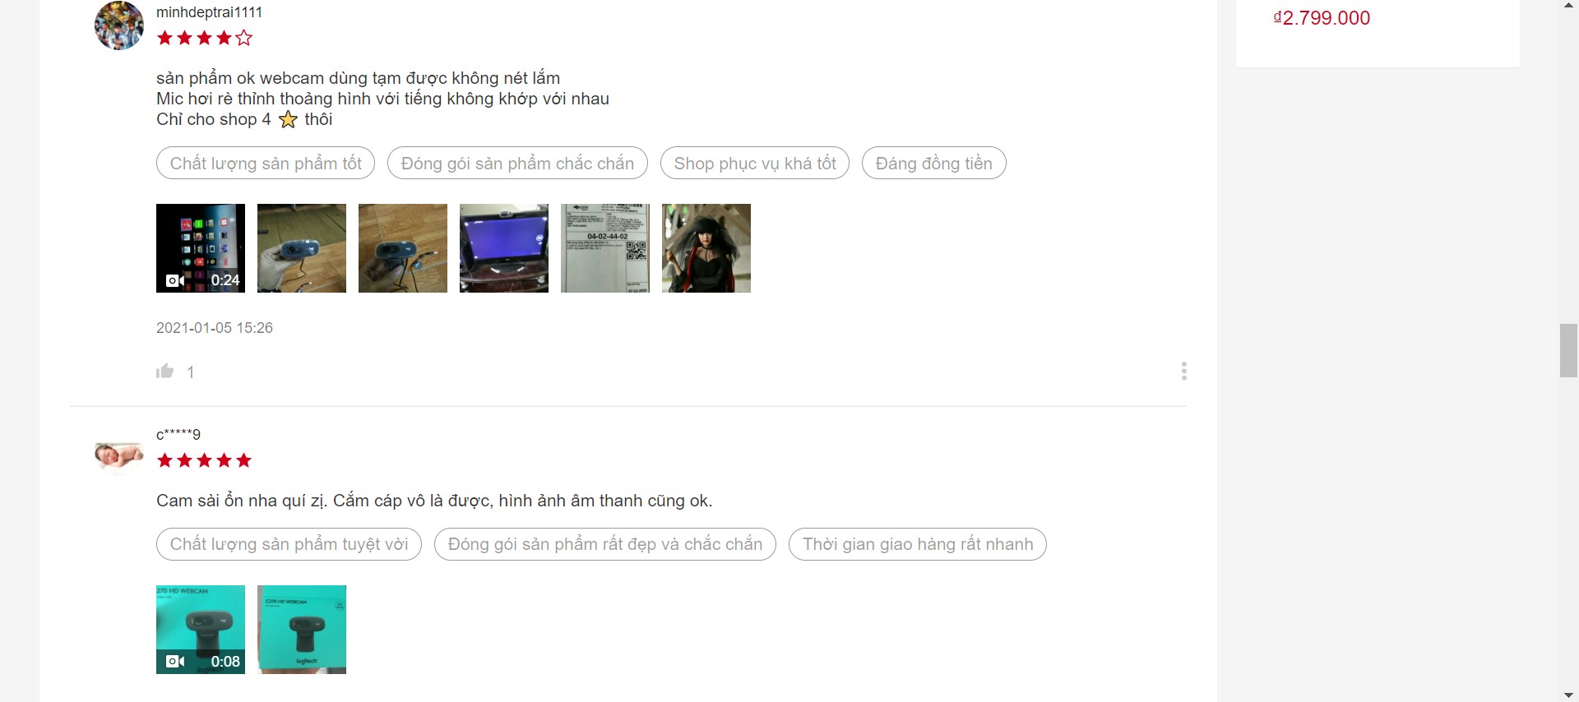
Task: Click minhdeptrai1111's profile avatar
Action: [x=119, y=25]
